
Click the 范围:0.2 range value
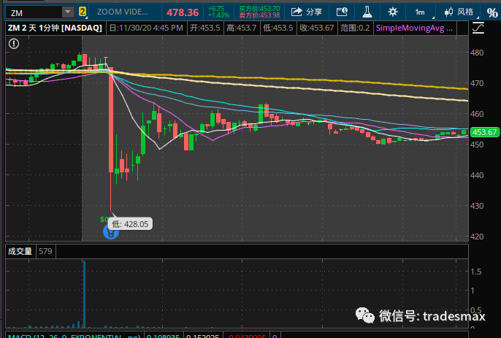(355, 28)
